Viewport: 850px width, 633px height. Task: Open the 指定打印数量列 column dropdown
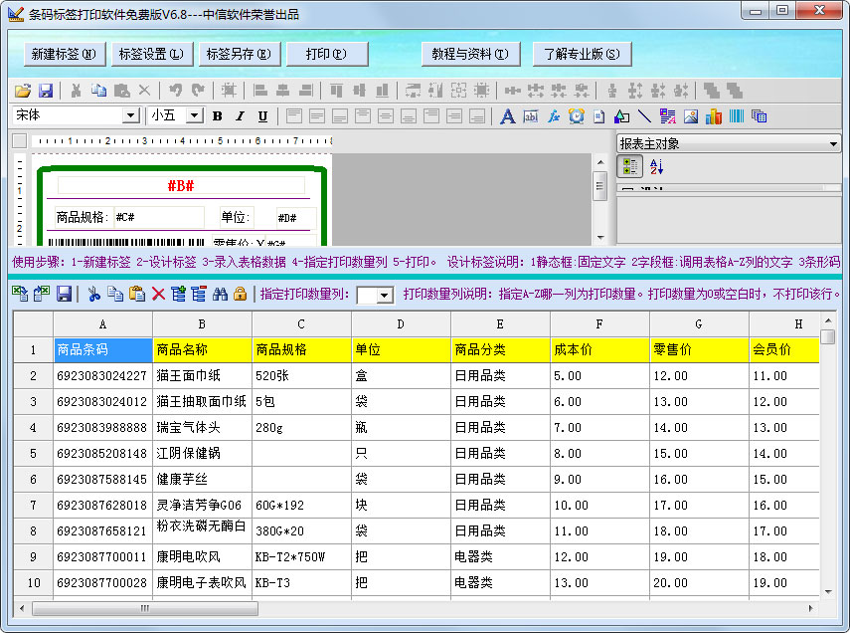385,296
